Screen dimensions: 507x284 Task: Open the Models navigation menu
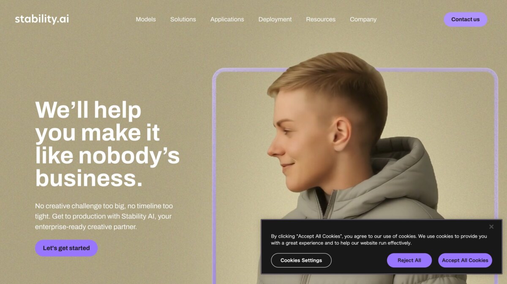click(146, 19)
